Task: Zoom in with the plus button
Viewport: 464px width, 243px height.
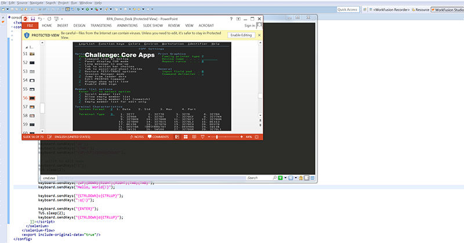Action: 241,137
